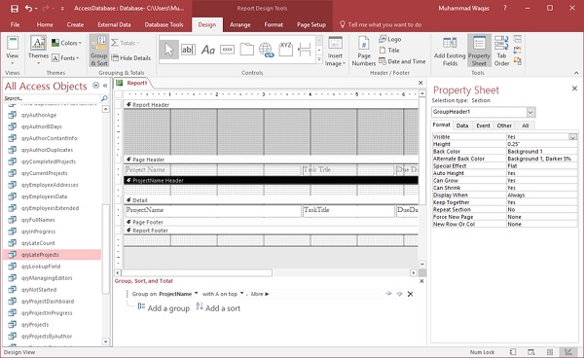Click the Undo arrow icon

(28, 8)
